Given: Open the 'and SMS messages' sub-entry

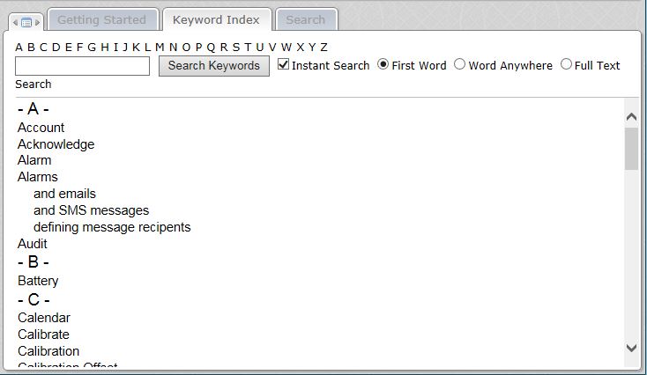Looking at the screenshot, I should coord(91,210).
